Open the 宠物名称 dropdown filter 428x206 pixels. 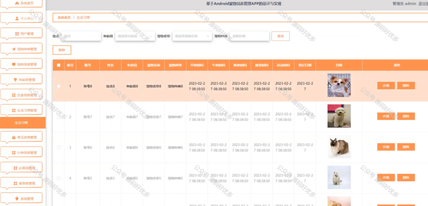[x=192, y=36]
